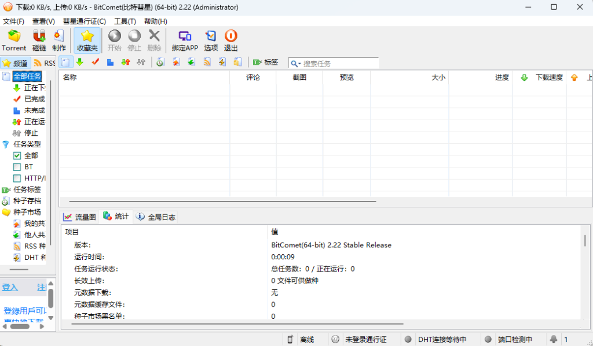Create a new torrent (制作)
The image size is (593, 346).
58,40
